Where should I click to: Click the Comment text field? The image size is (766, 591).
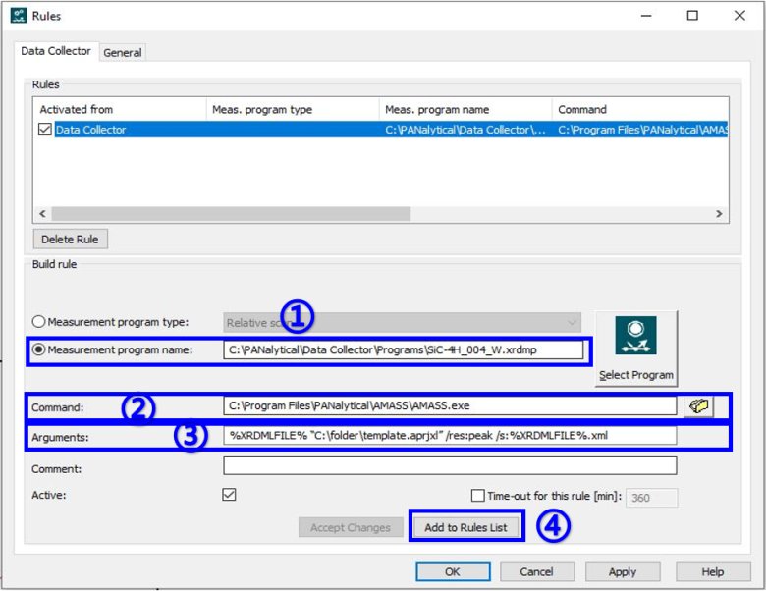[x=450, y=465]
